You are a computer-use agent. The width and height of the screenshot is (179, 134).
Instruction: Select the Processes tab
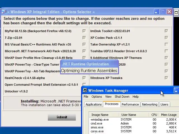(112, 104)
